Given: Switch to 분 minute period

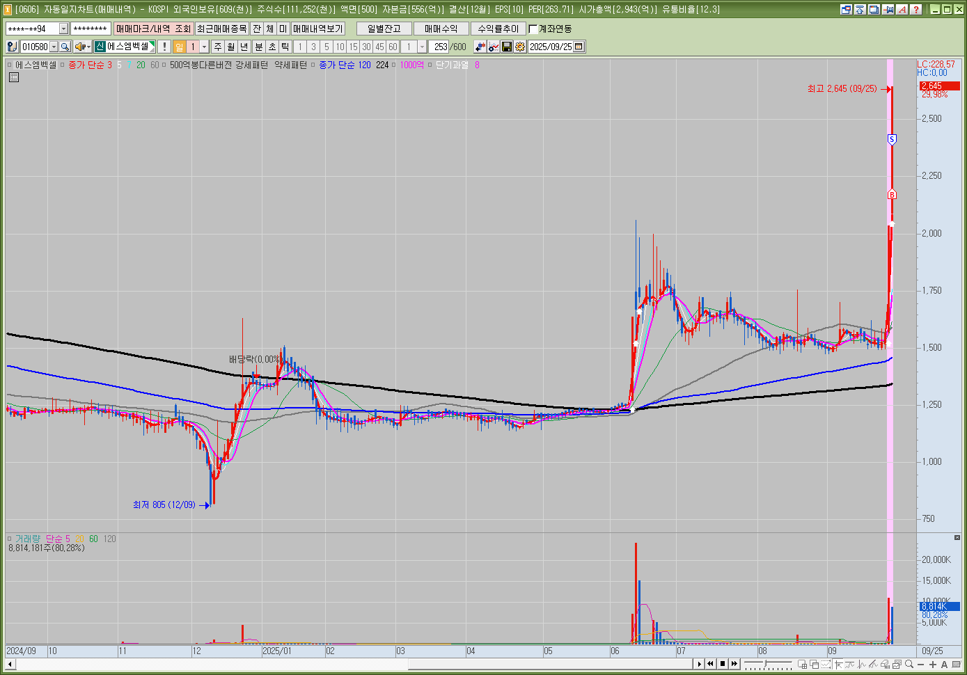Looking at the screenshot, I should [259, 47].
